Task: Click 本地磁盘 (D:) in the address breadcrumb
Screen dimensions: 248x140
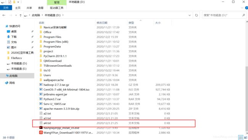Action: click(53, 15)
